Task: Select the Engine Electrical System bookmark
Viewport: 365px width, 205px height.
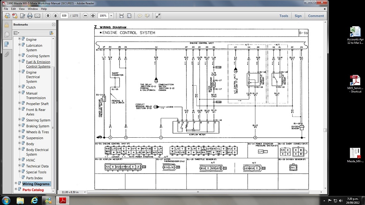Action: [33, 77]
